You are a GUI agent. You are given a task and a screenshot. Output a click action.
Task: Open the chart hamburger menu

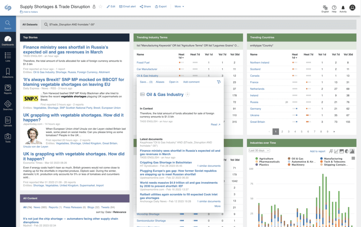pyautogui.click(x=353, y=158)
